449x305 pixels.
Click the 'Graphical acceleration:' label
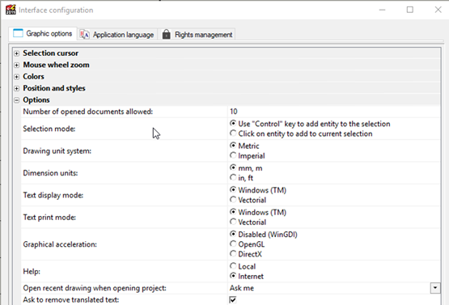click(x=60, y=244)
